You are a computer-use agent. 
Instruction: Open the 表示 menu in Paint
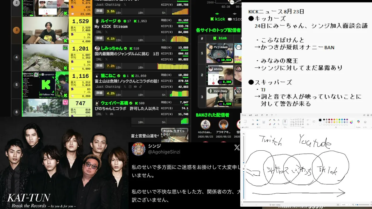(257, 115)
